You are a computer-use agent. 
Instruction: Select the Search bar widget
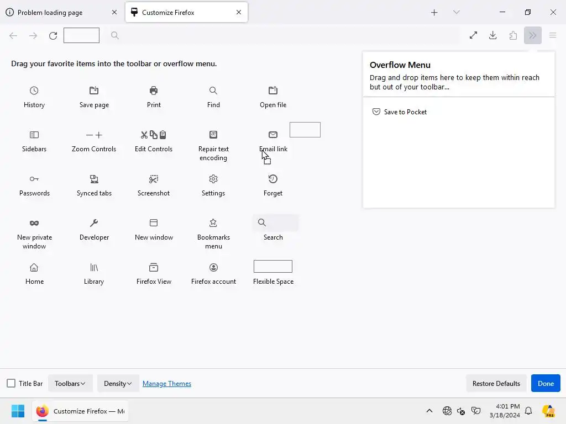point(276,223)
